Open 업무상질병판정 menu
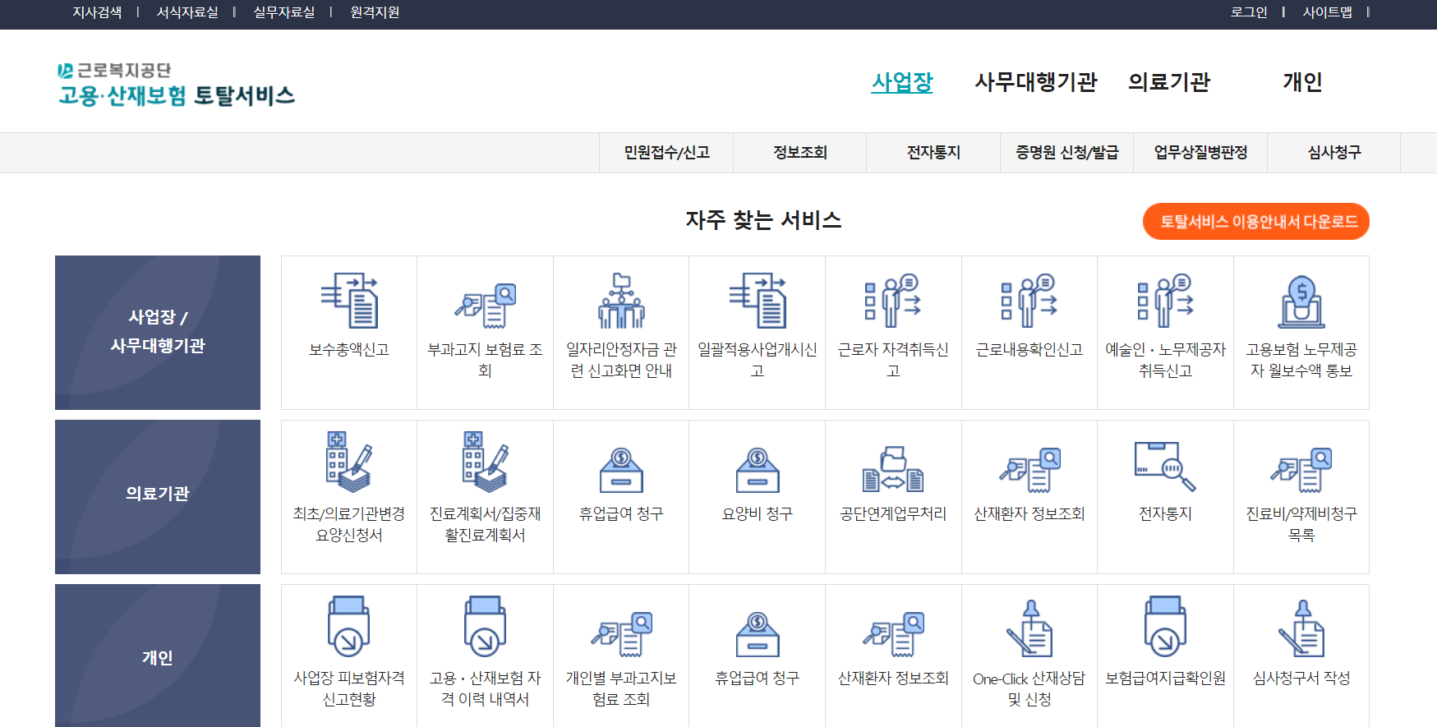Screen dimensions: 1437x727 click(x=1200, y=153)
